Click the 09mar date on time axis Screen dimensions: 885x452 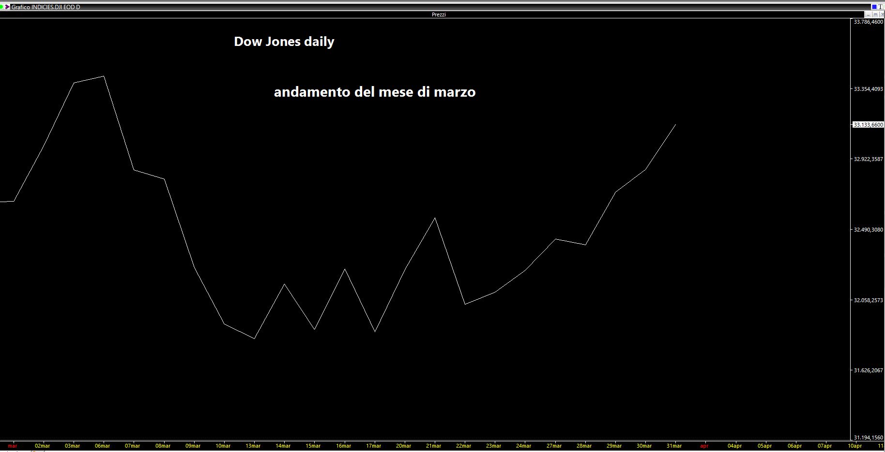coord(193,446)
